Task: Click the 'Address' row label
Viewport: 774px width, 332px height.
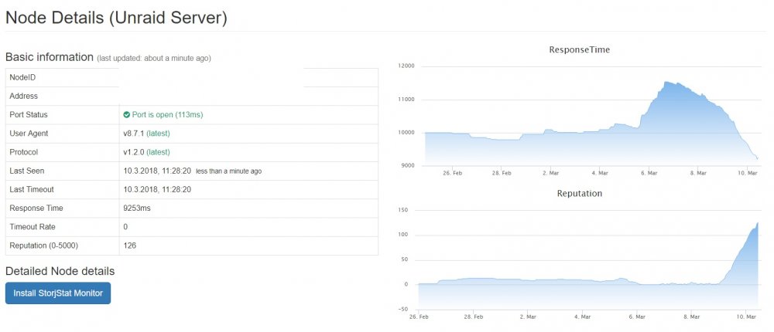Action: click(x=24, y=96)
